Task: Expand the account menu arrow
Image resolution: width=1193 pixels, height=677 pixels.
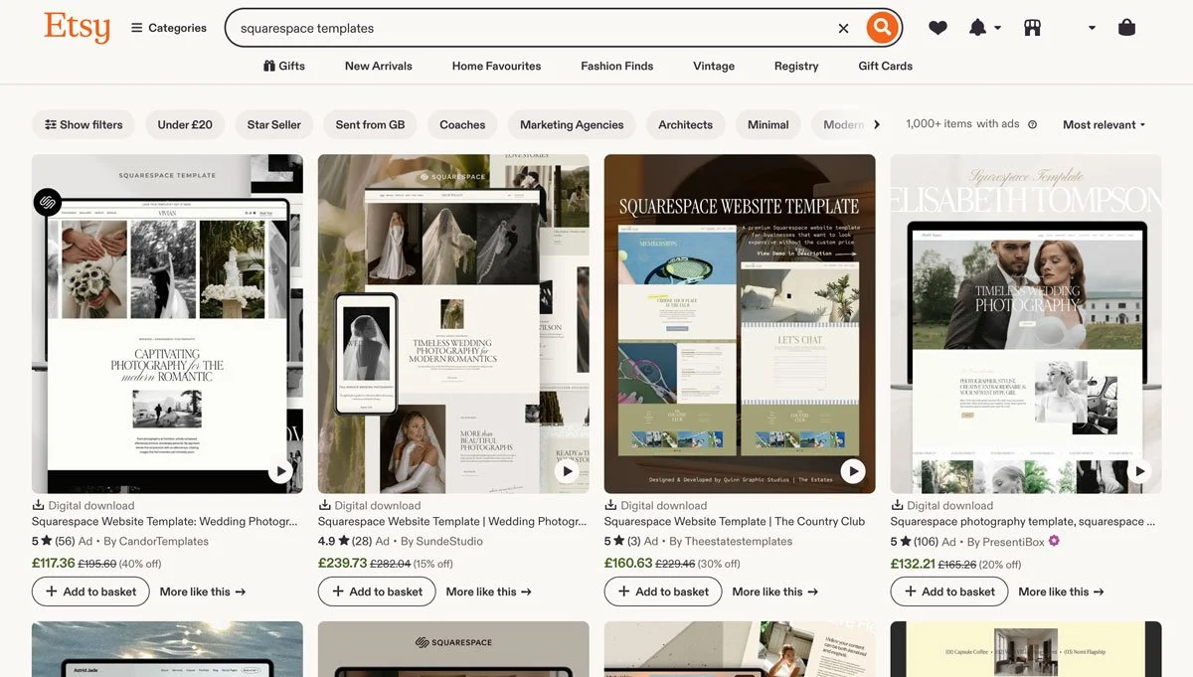Action: coord(1092,28)
